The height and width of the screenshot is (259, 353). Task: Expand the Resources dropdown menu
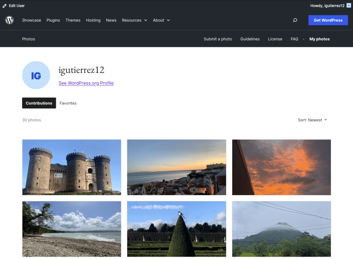(x=134, y=20)
